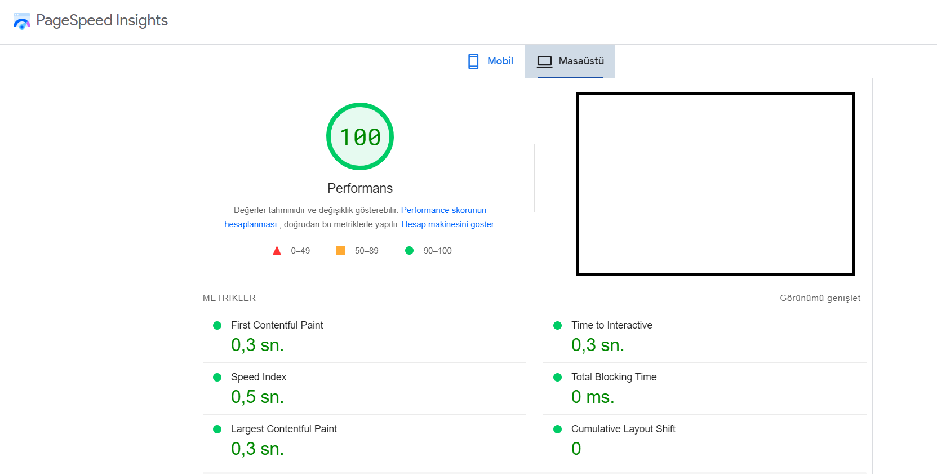
Task: Click green dot beside Total Blocking Time
Action: (x=558, y=377)
